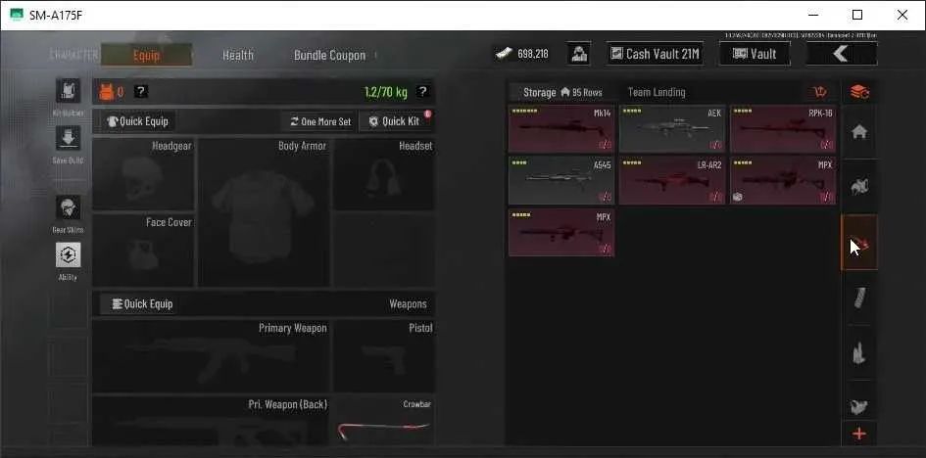Select the A545 weapon in storage
Viewport: 926px width, 458px height.
(561, 180)
